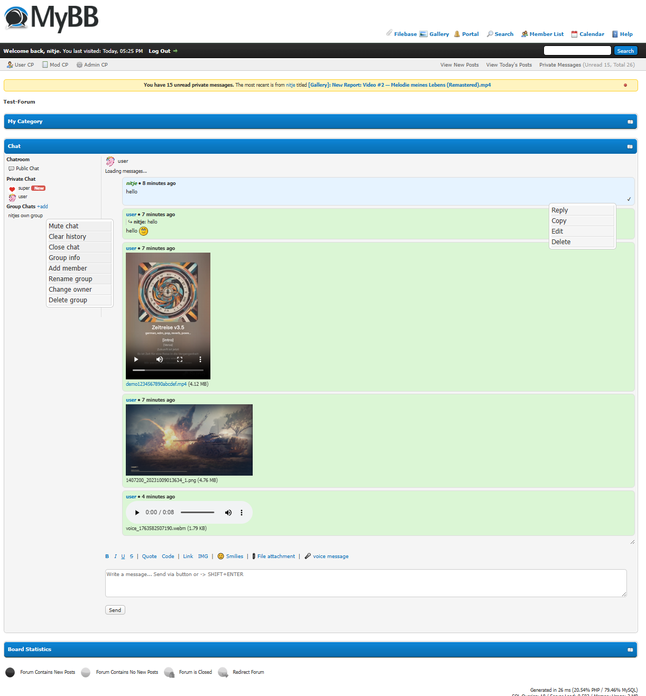Viewport: 646px width, 696px height.
Task: Select Mute chat in the group menu
Action: pyautogui.click(x=63, y=226)
